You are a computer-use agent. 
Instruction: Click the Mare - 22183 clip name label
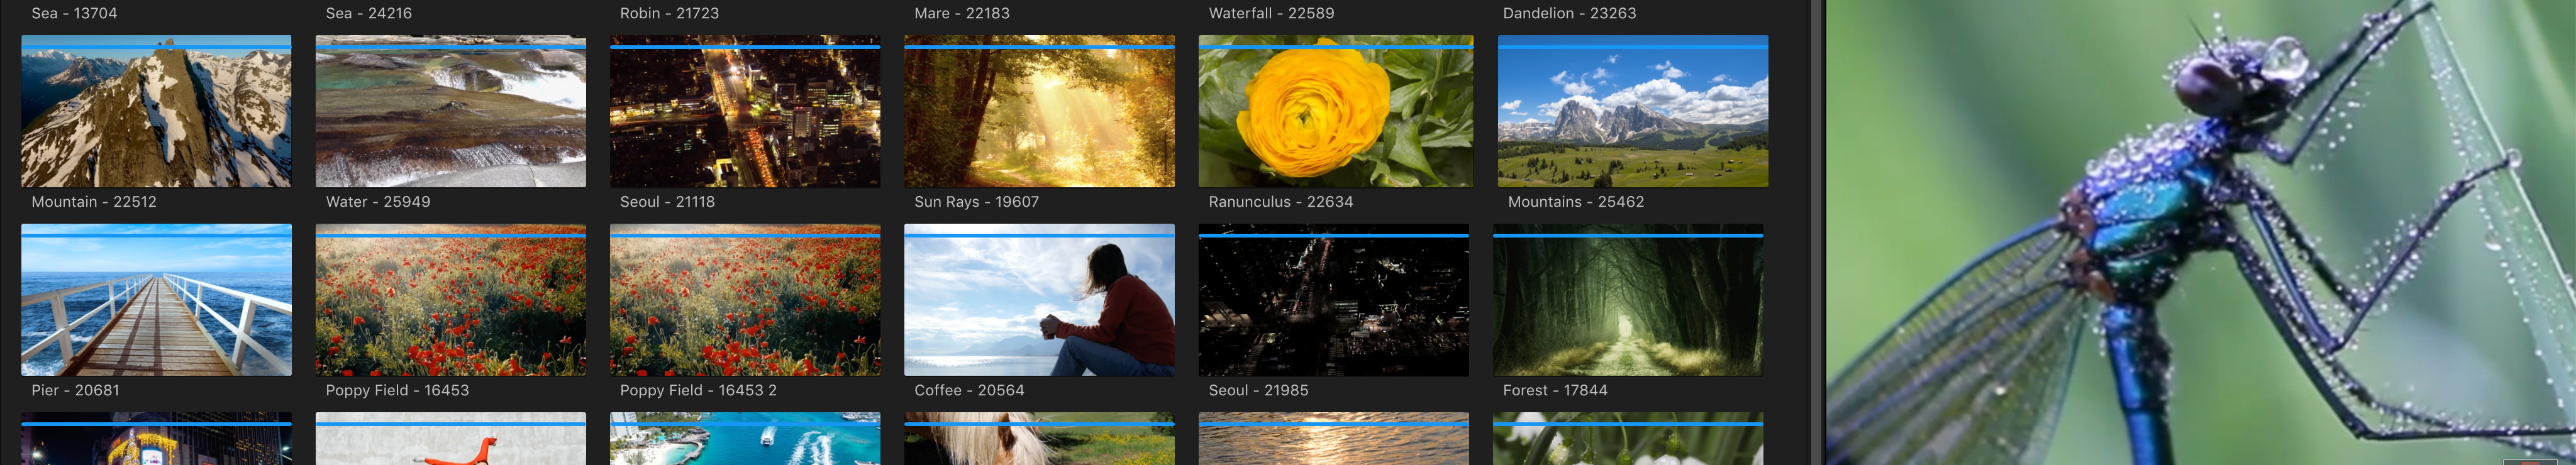[961, 13]
